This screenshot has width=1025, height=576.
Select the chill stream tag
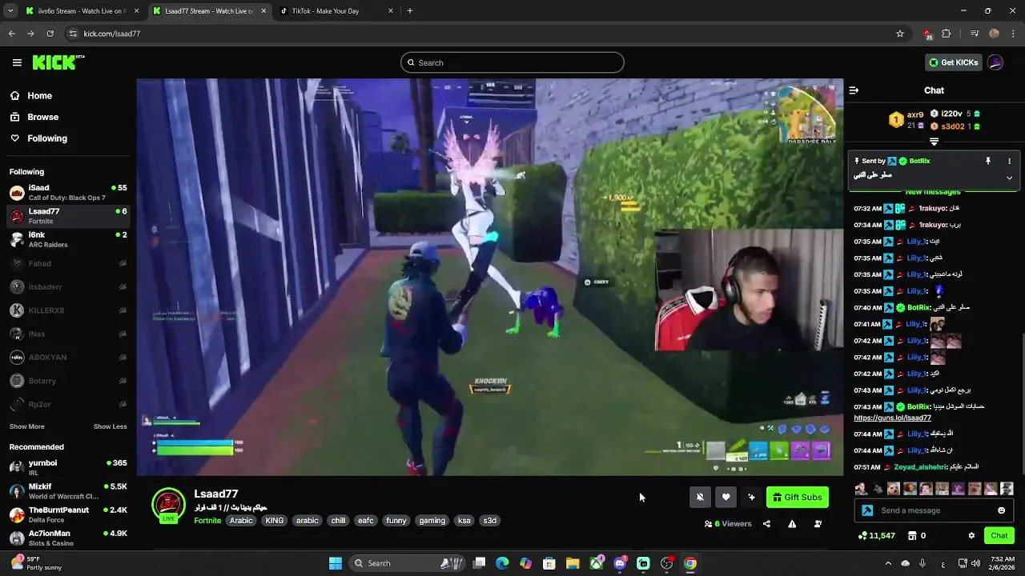338,521
